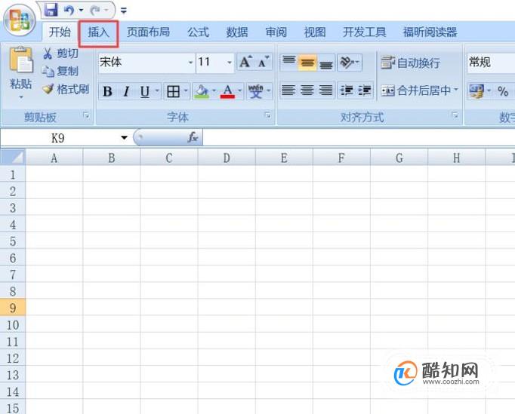
Task: Open the 数据 tab
Action: pos(237,32)
